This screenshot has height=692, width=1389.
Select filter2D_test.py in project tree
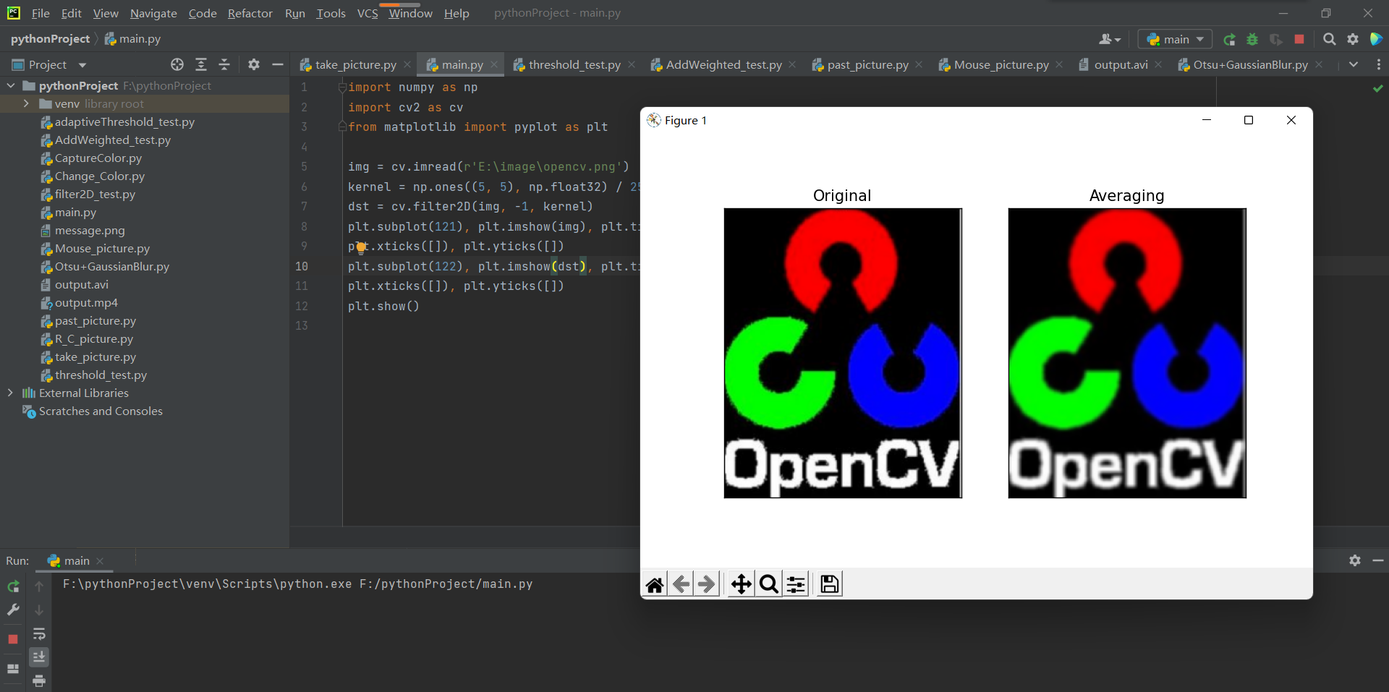[95, 194]
